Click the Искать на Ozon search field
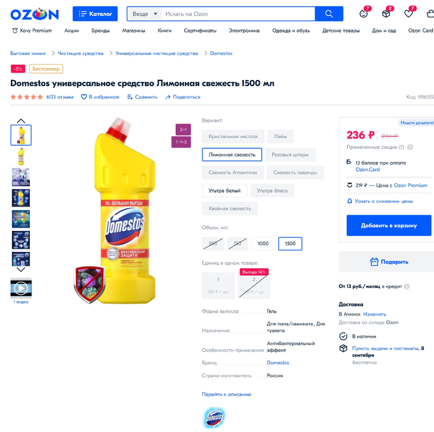The width and height of the screenshot is (434, 432). coord(238,14)
